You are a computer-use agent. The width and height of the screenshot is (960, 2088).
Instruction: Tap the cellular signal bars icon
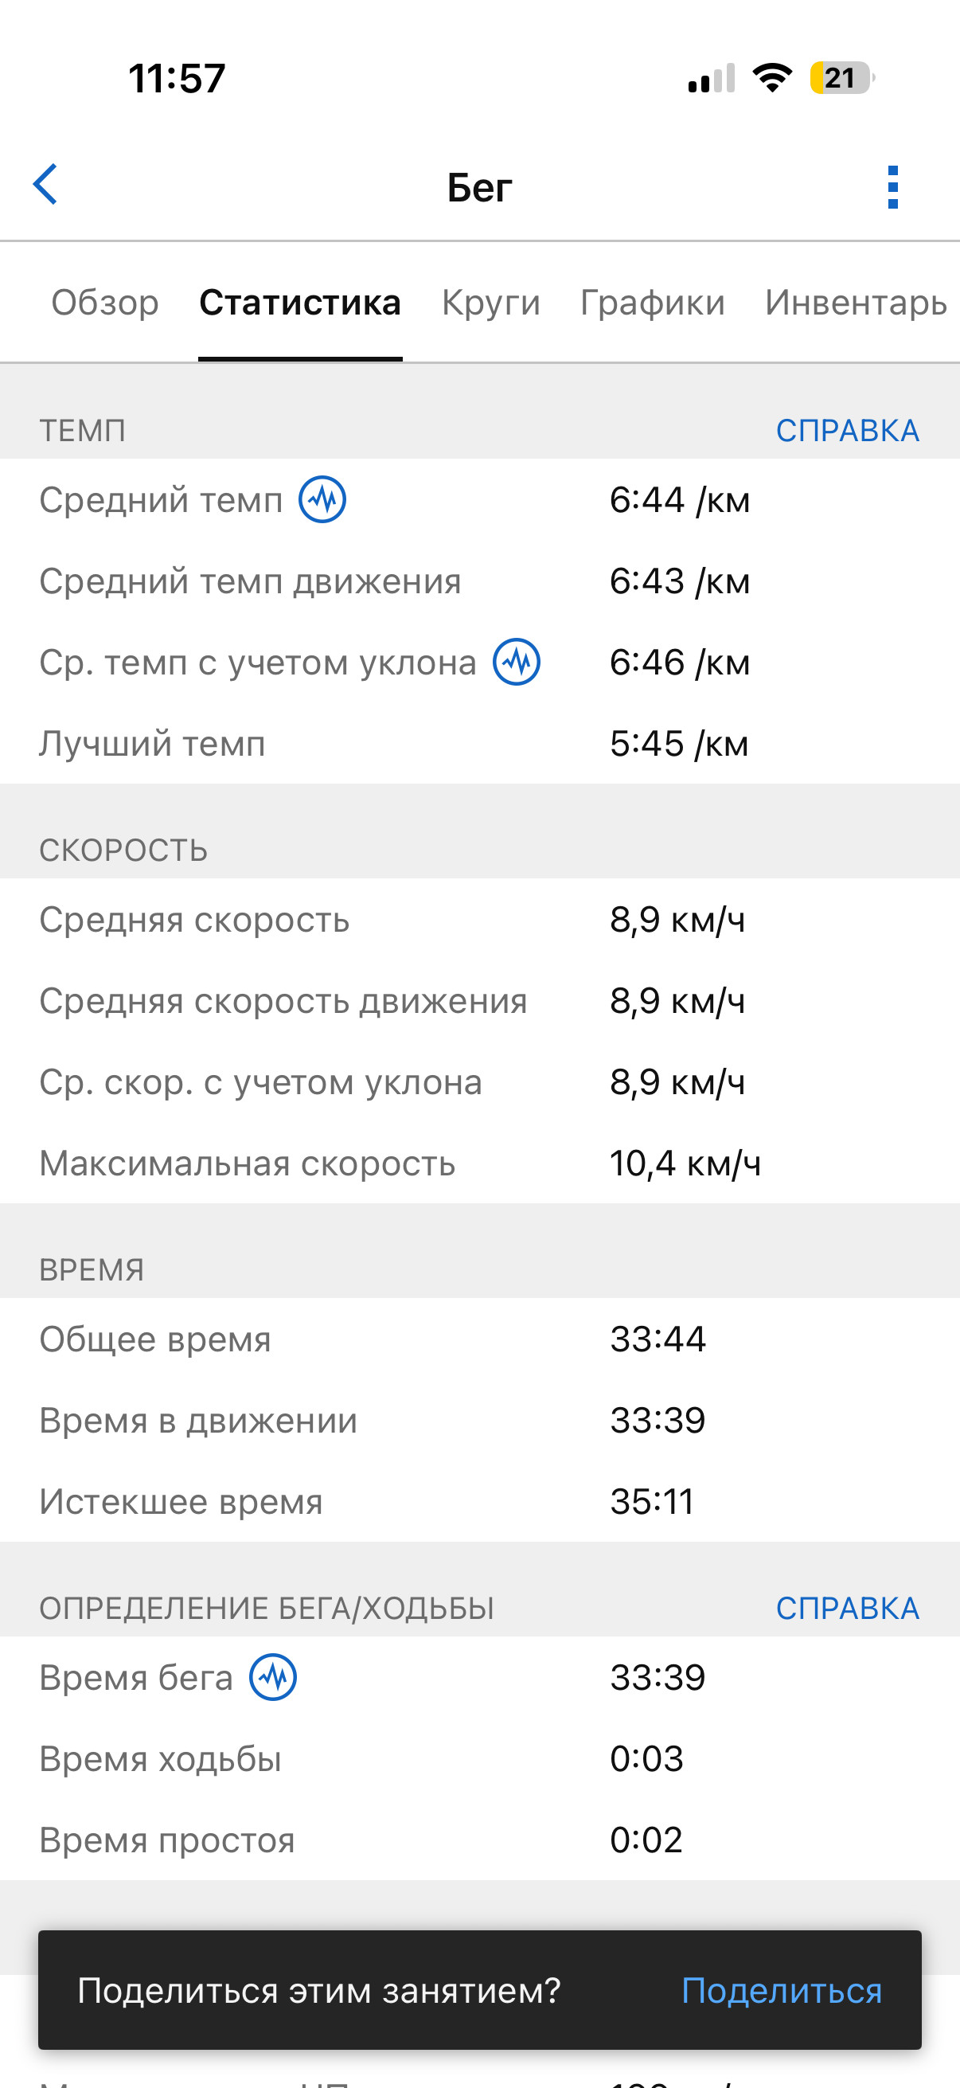712,78
